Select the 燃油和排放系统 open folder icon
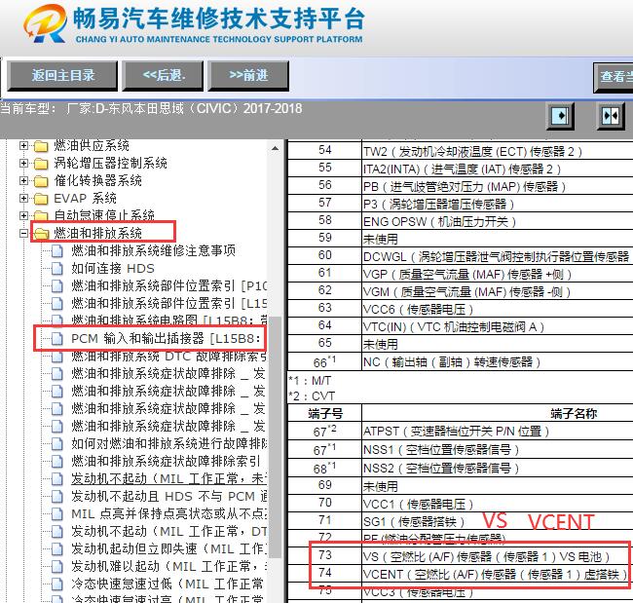The height and width of the screenshot is (603, 633). tap(41, 234)
